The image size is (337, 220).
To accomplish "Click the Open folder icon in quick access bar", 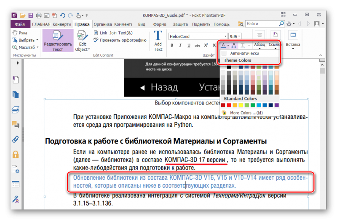I will coord(23,16).
